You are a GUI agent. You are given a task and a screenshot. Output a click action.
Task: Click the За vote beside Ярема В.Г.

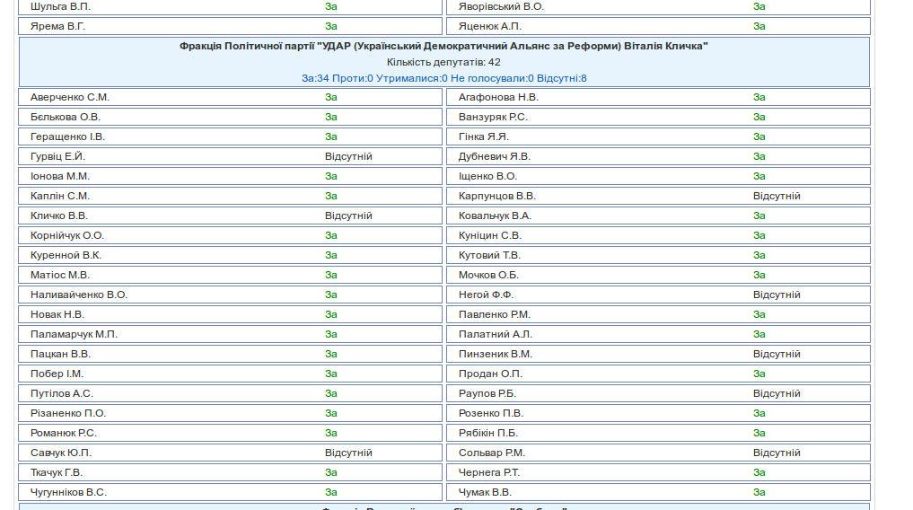(331, 26)
